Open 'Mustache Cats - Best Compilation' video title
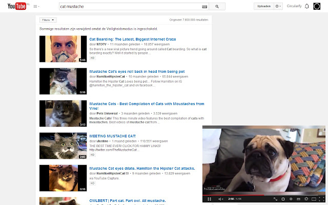This screenshot has height=205, width=328. coord(147,106)
